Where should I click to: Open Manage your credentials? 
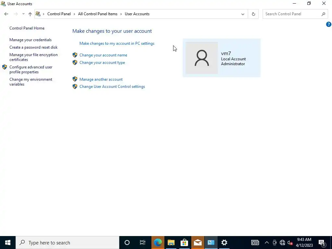30,40
